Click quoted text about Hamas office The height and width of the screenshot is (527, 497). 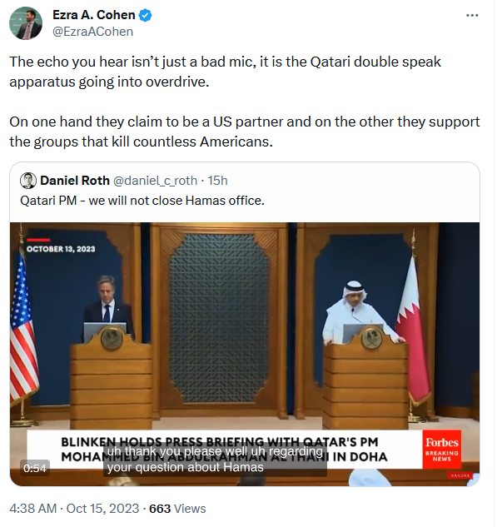(x=142, y=201)
